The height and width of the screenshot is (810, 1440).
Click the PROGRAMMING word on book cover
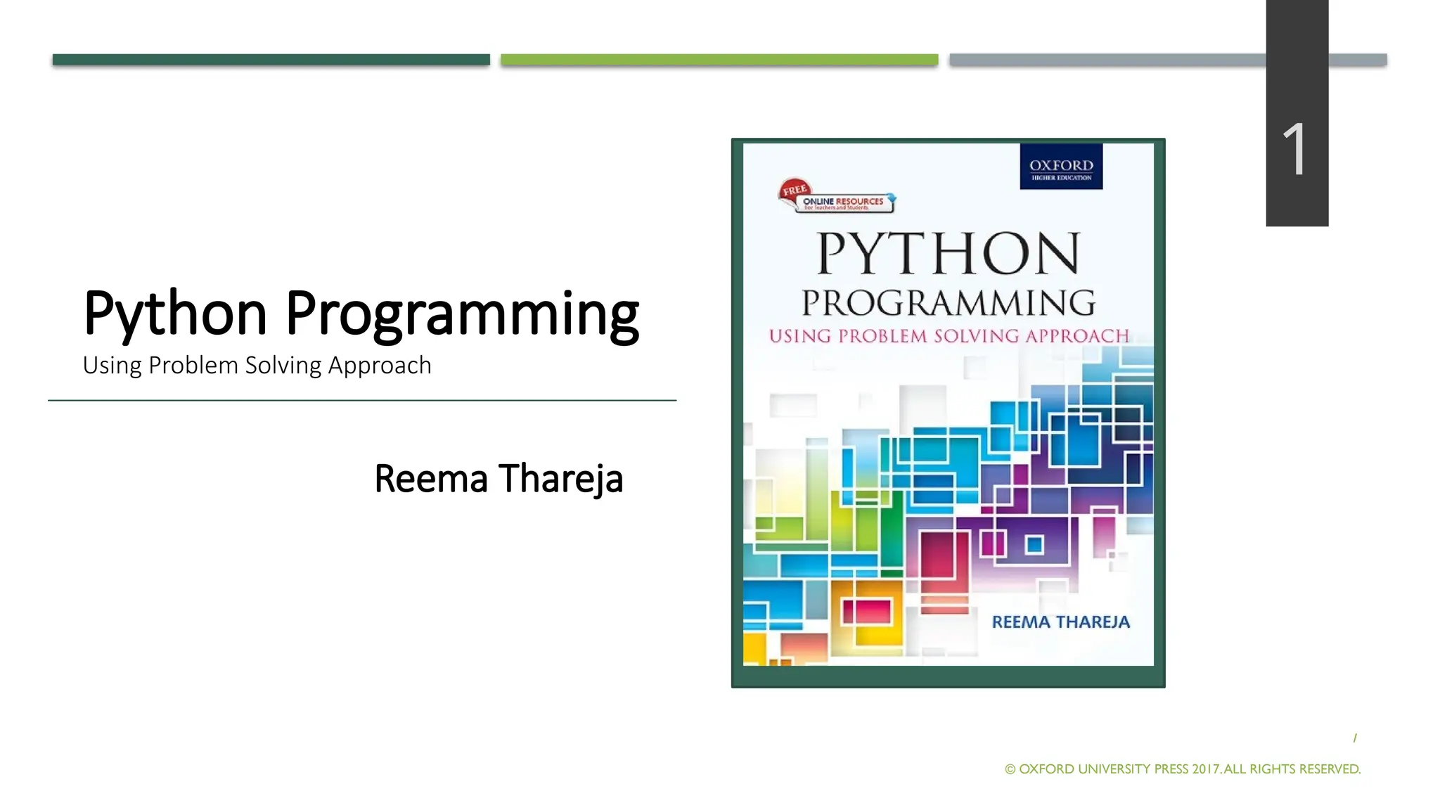(x=948, y=304)
